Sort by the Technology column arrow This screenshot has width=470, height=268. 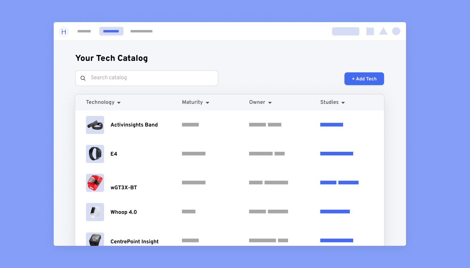coord(119,103)
